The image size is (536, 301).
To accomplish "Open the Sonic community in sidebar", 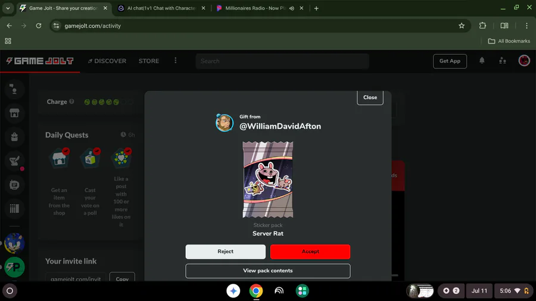I will [14, 243].
